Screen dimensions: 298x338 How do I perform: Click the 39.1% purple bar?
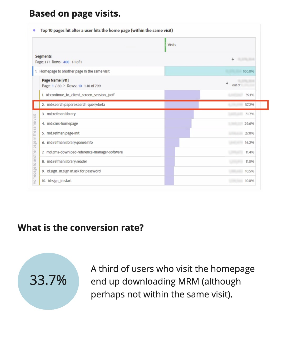(182, 95)
